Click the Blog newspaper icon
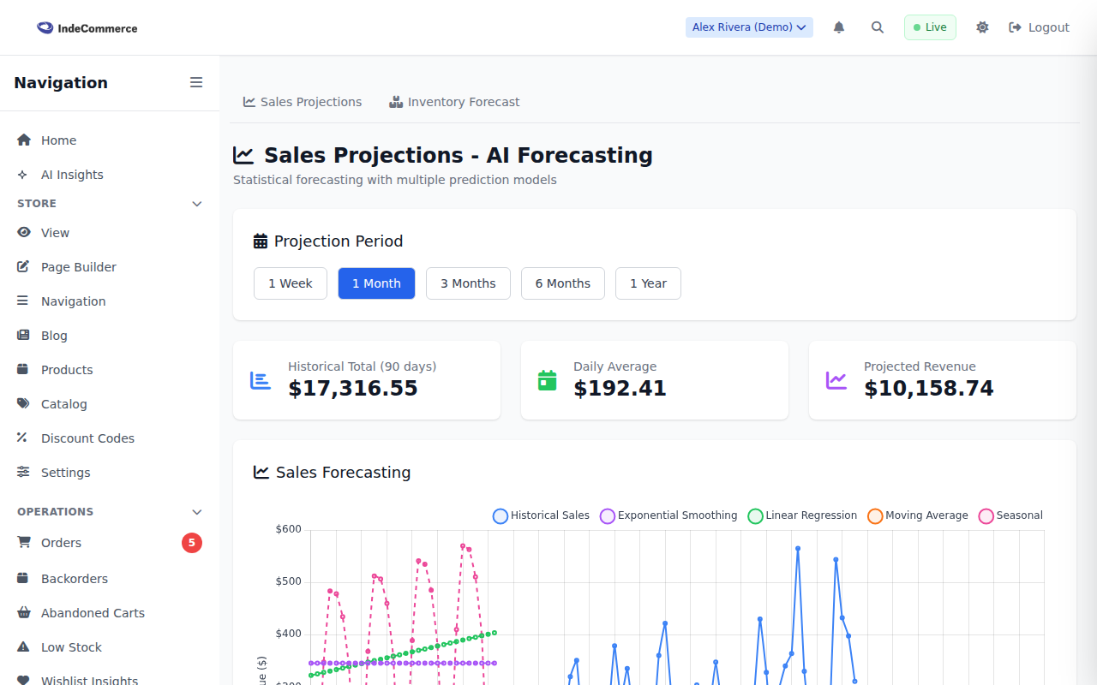 coord(24,336)
